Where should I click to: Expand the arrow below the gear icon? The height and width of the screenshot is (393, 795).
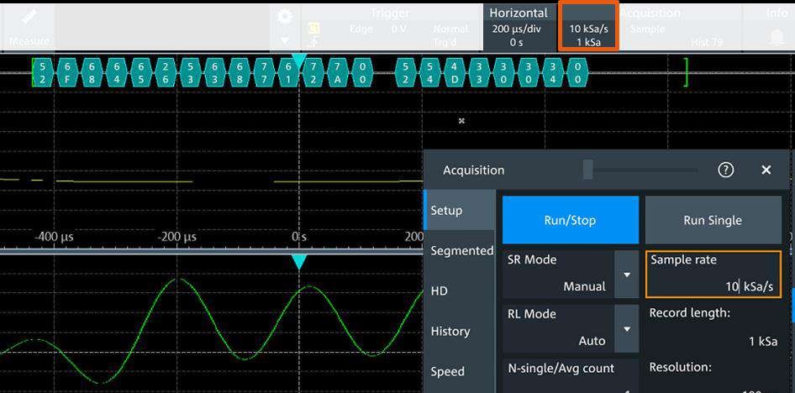pos(285,40)
